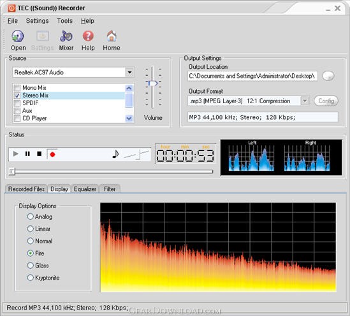Image resolution: width=350 pixels, height=316 pixels.
Task: Select the Kryptonite display option
Action: (30, 278)
